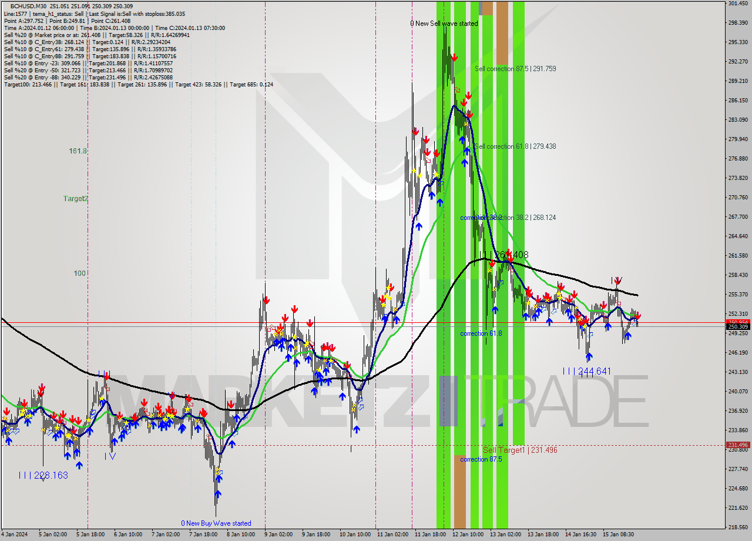Click the 292.270 price axis value
Image resolution: width=752 pixels, height=541 pixels.
point(738,61)
